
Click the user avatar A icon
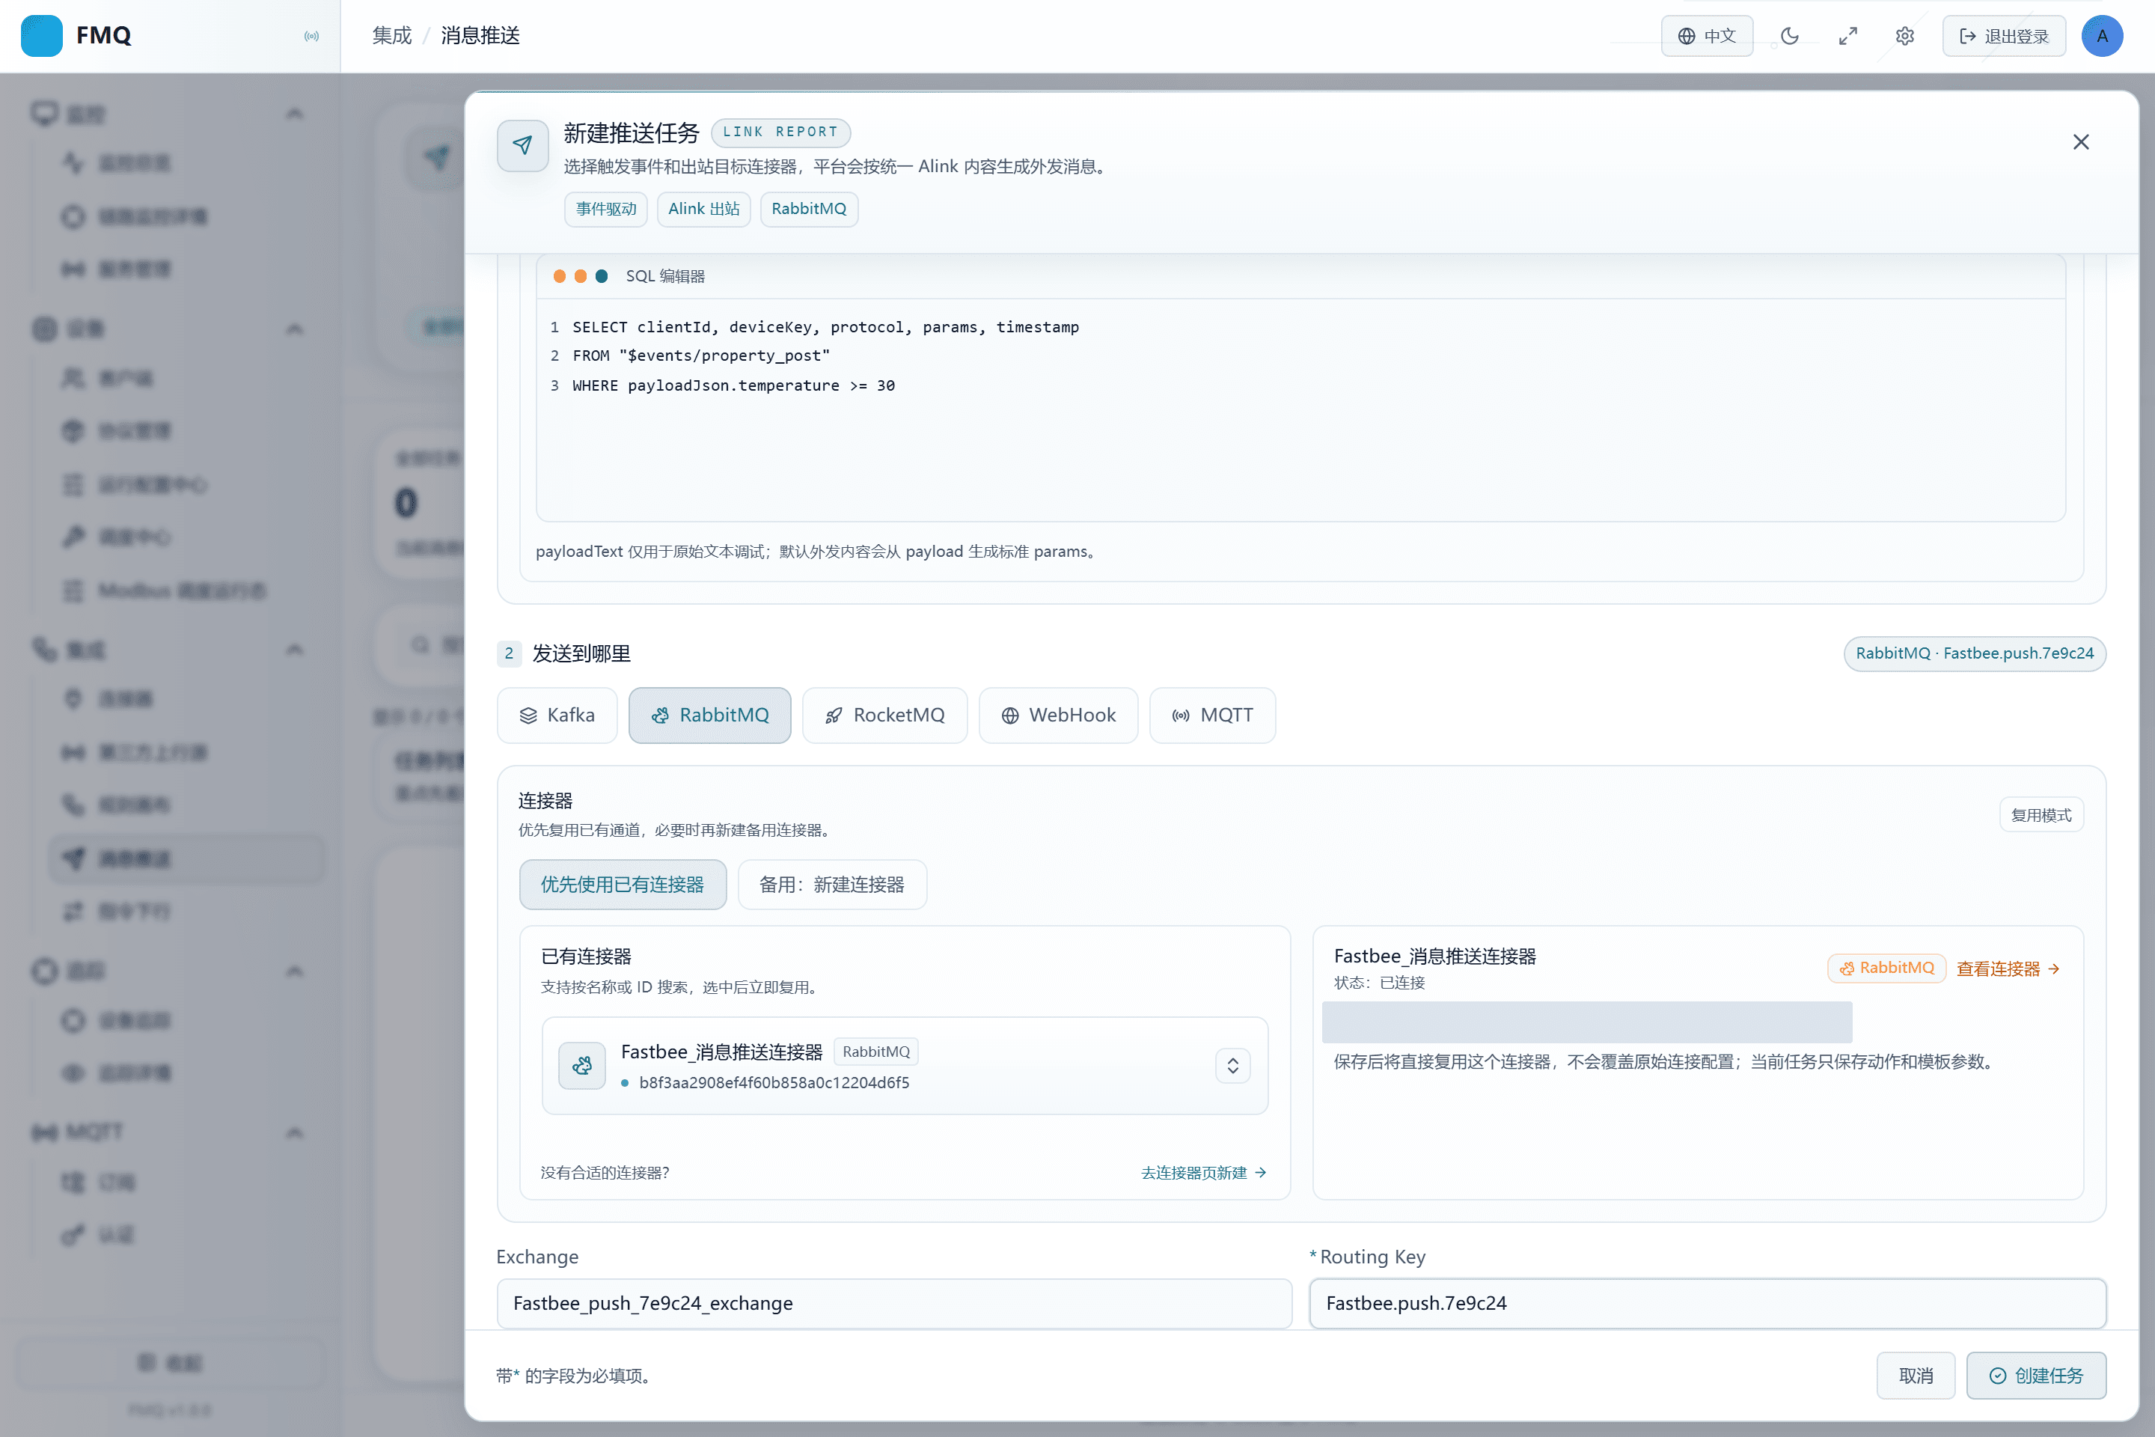pyautogui.click(x=2102, y=36)
